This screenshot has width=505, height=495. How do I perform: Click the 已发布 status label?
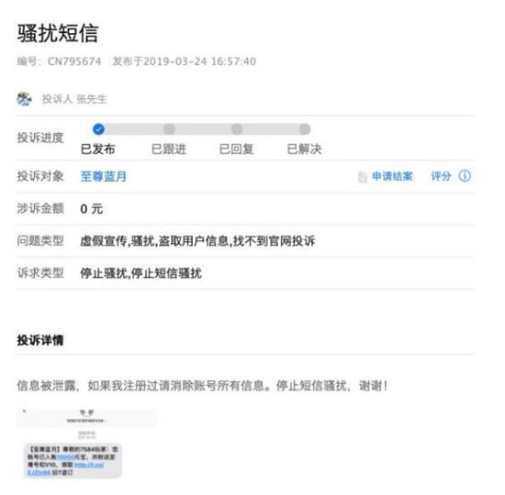pos(98,149)
